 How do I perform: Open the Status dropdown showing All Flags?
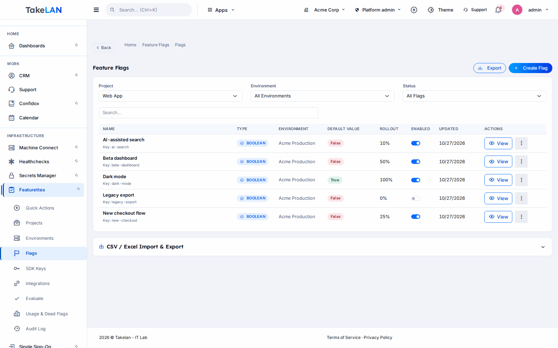click(x=475, y=96)
